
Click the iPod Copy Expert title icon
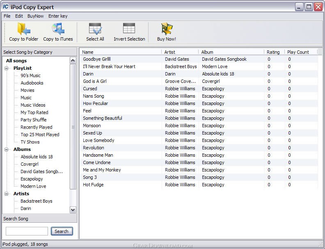[6, 7]
